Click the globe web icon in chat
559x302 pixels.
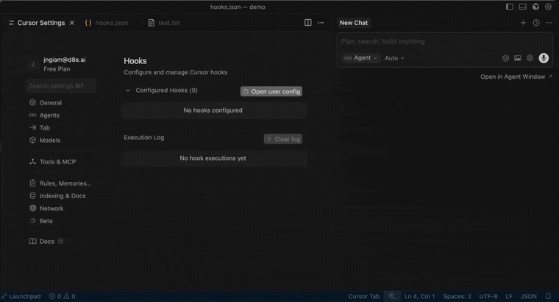tap(530, 58)
